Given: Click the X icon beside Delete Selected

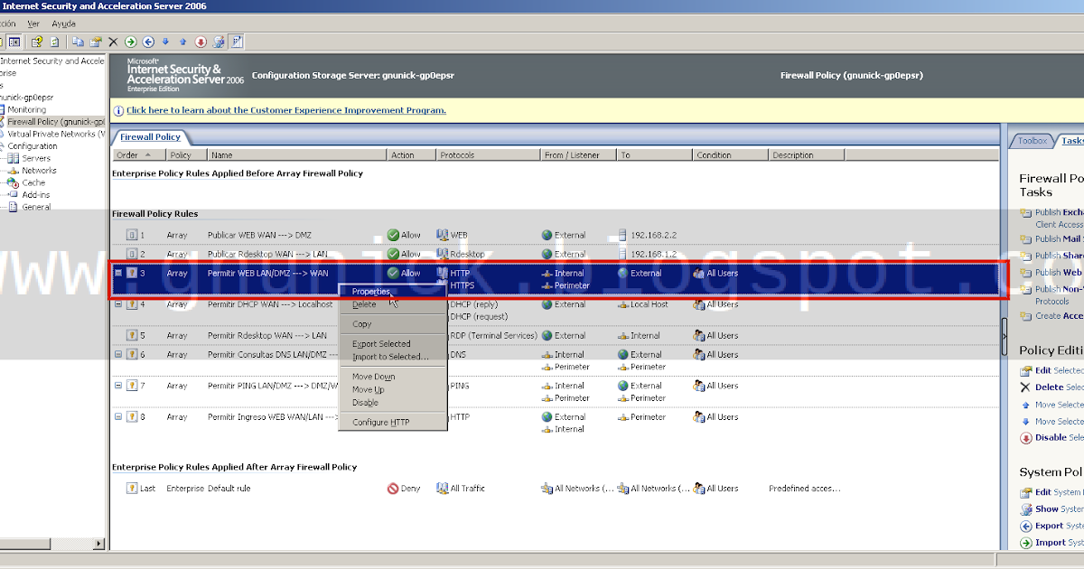Looking at the screenshot, I should point(1025,387).
